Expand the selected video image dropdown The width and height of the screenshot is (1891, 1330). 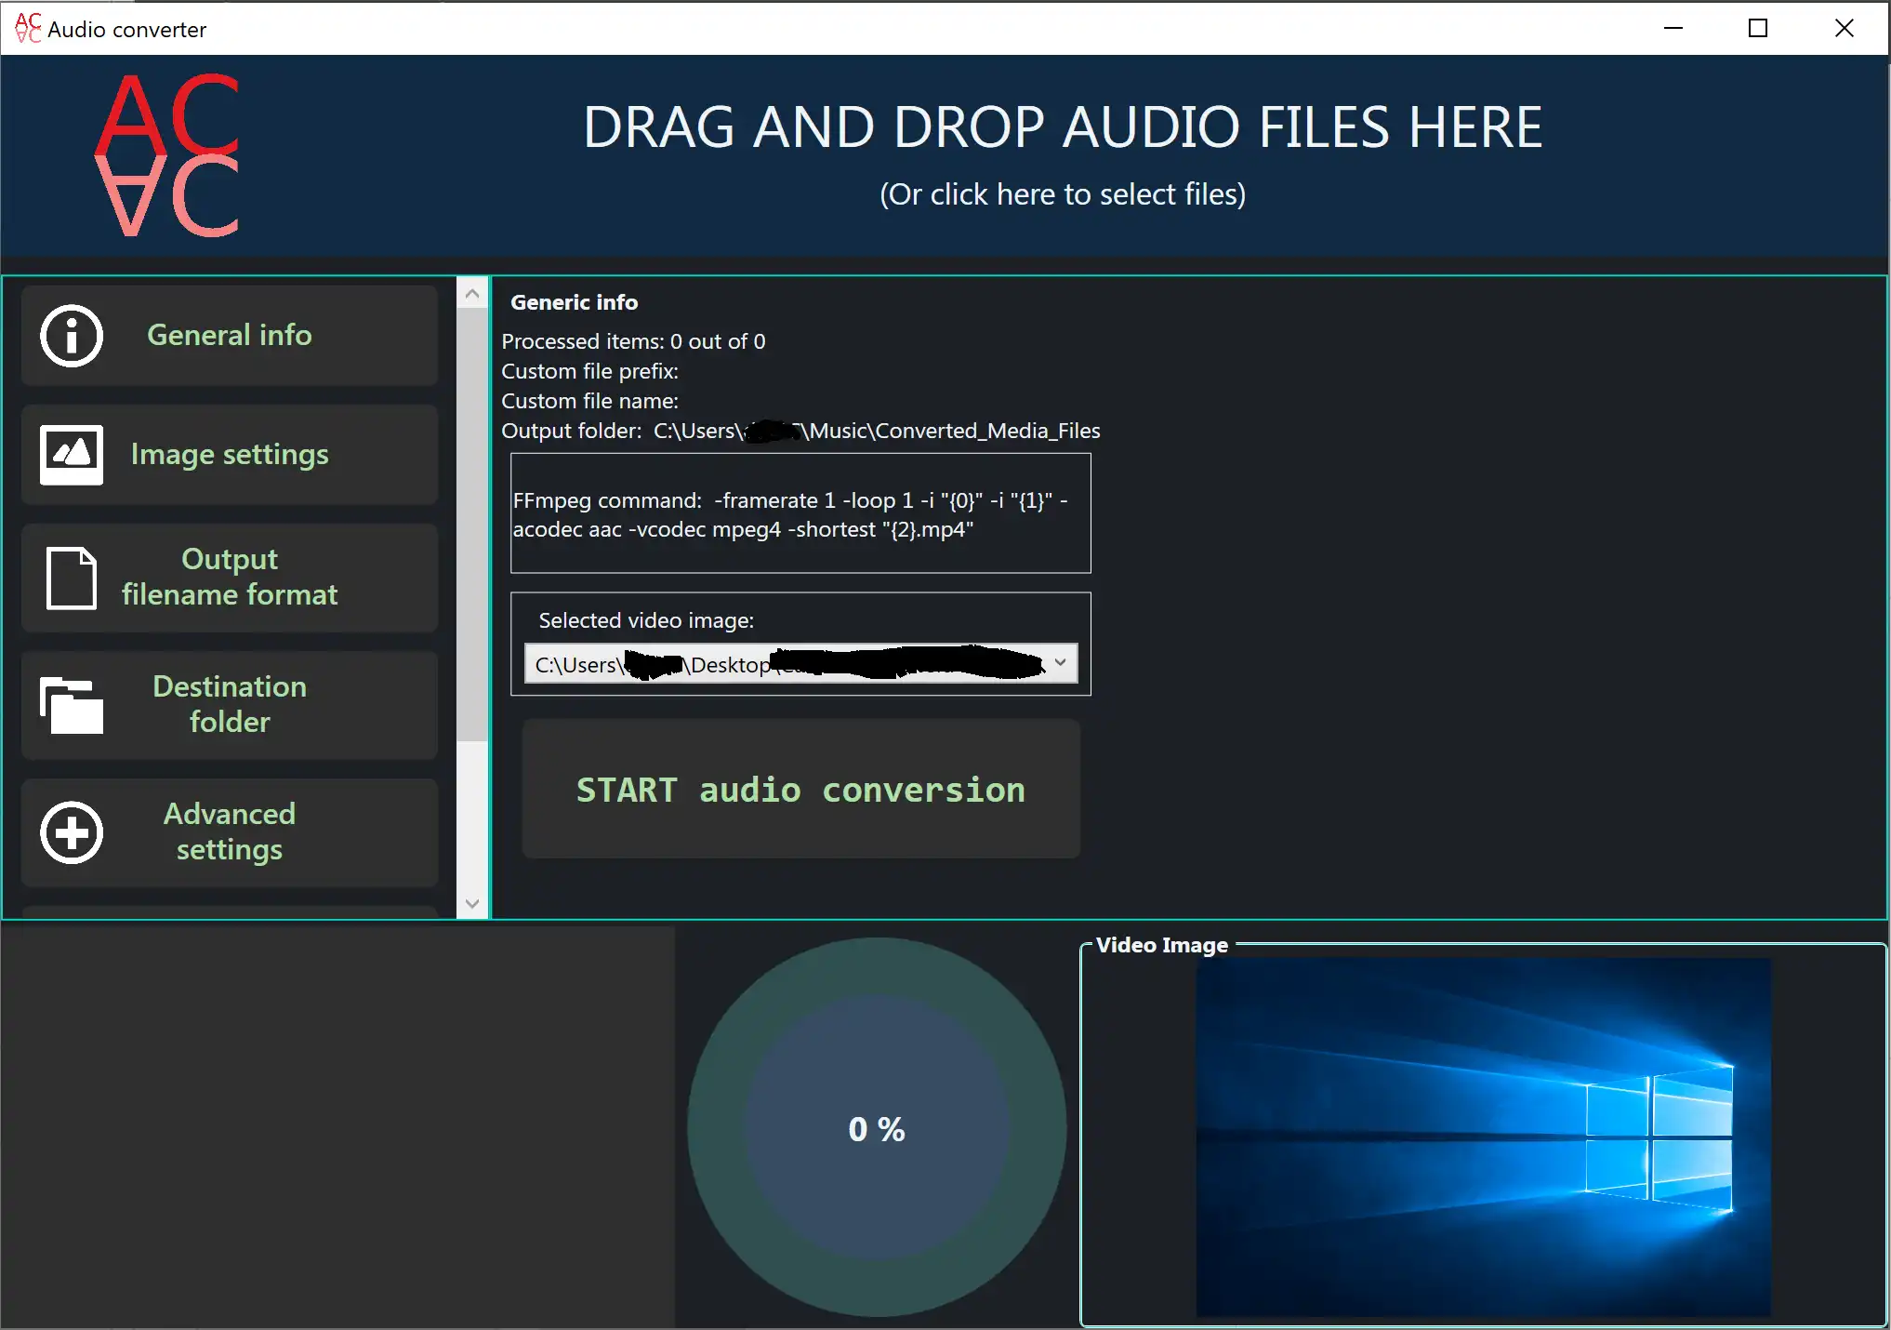[1061, 662]
